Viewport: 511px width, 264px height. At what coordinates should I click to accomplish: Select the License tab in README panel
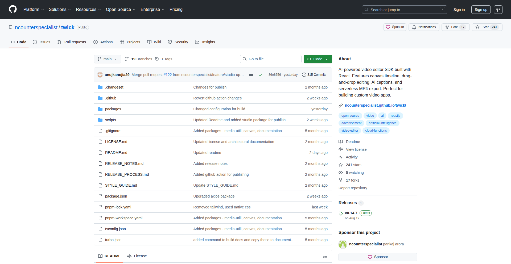pos(137,256)
